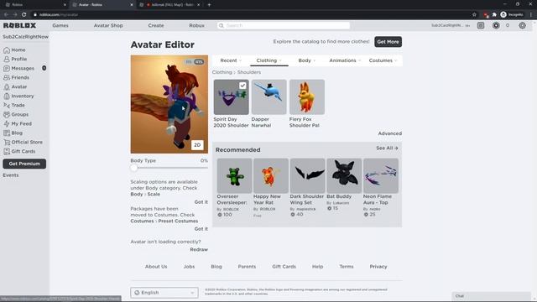Reload the page with browser refresh
537x302 pixels.
24,15
